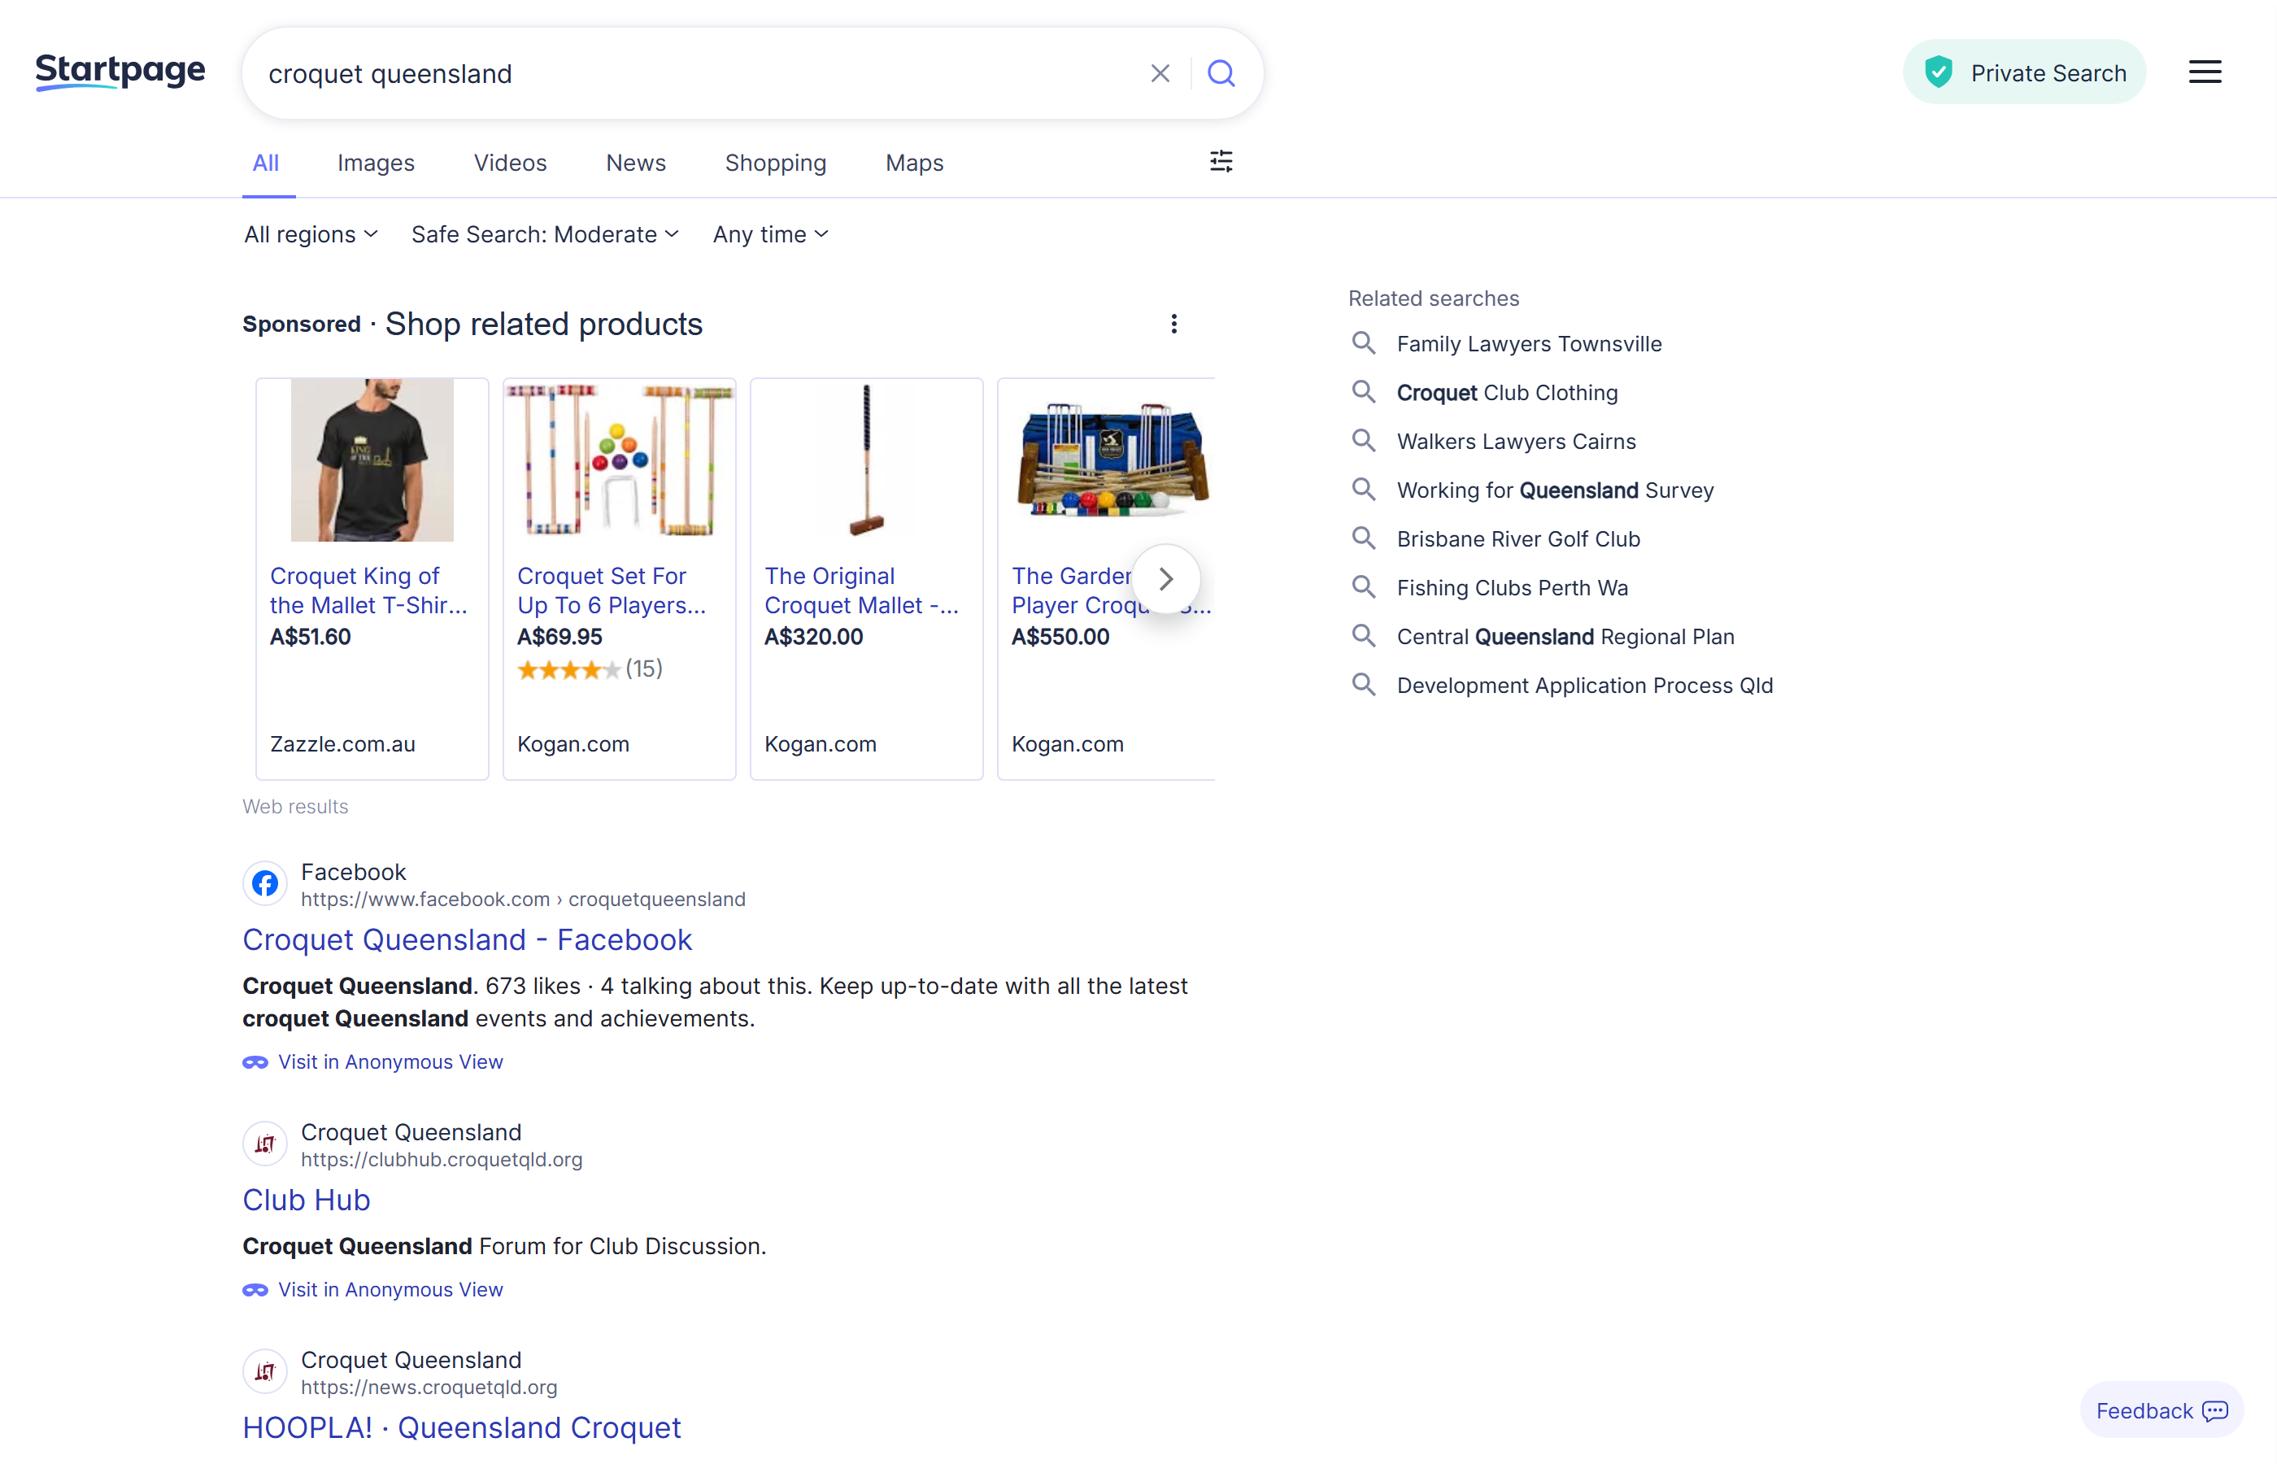Screen dimensions: 2277x1464
Task: Click search icon beside Working for Queensland Survey
Action: coord(1364,490)
